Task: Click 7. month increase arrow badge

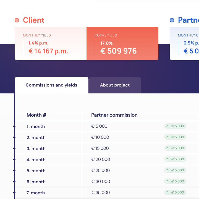Action: coord(175,192)
